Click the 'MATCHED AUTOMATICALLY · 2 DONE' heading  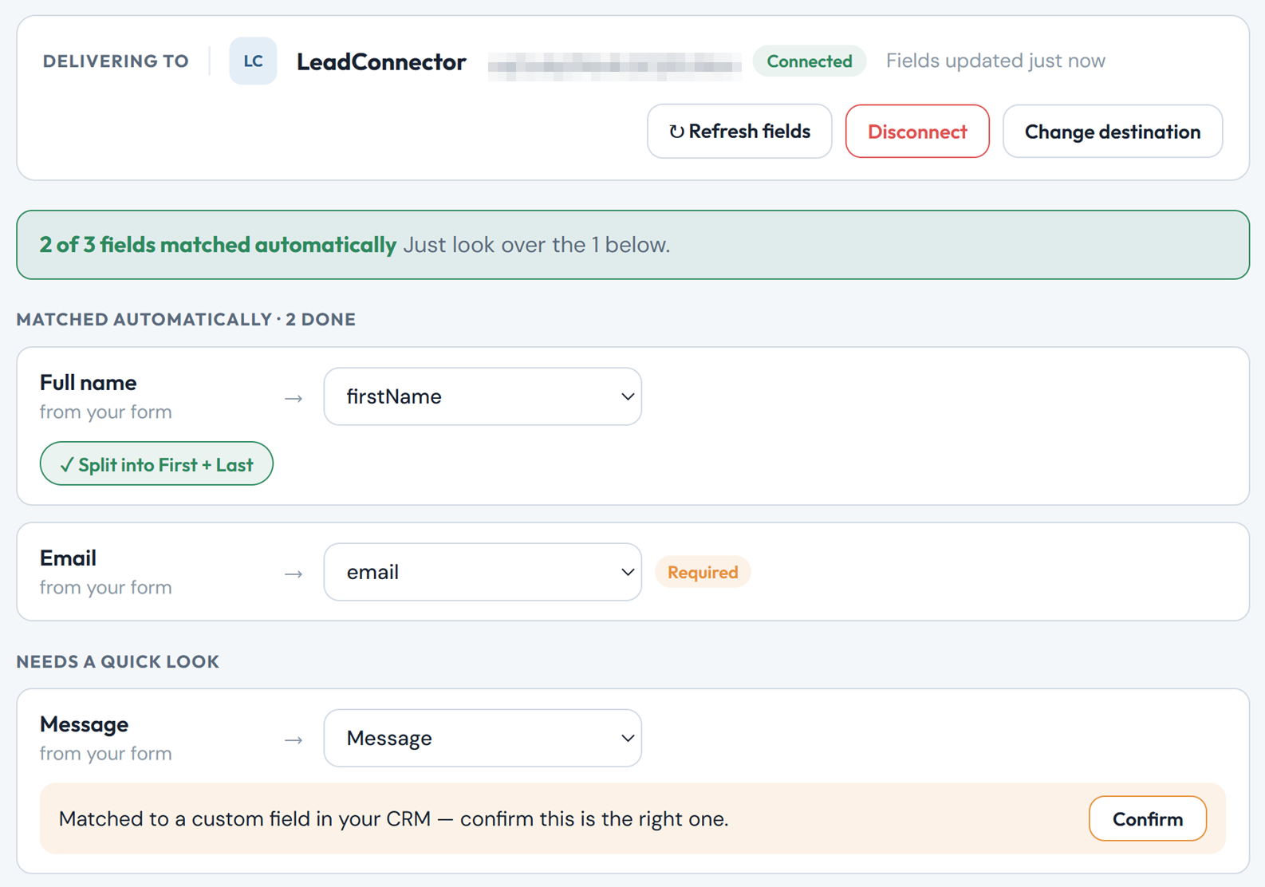[186, 319]
